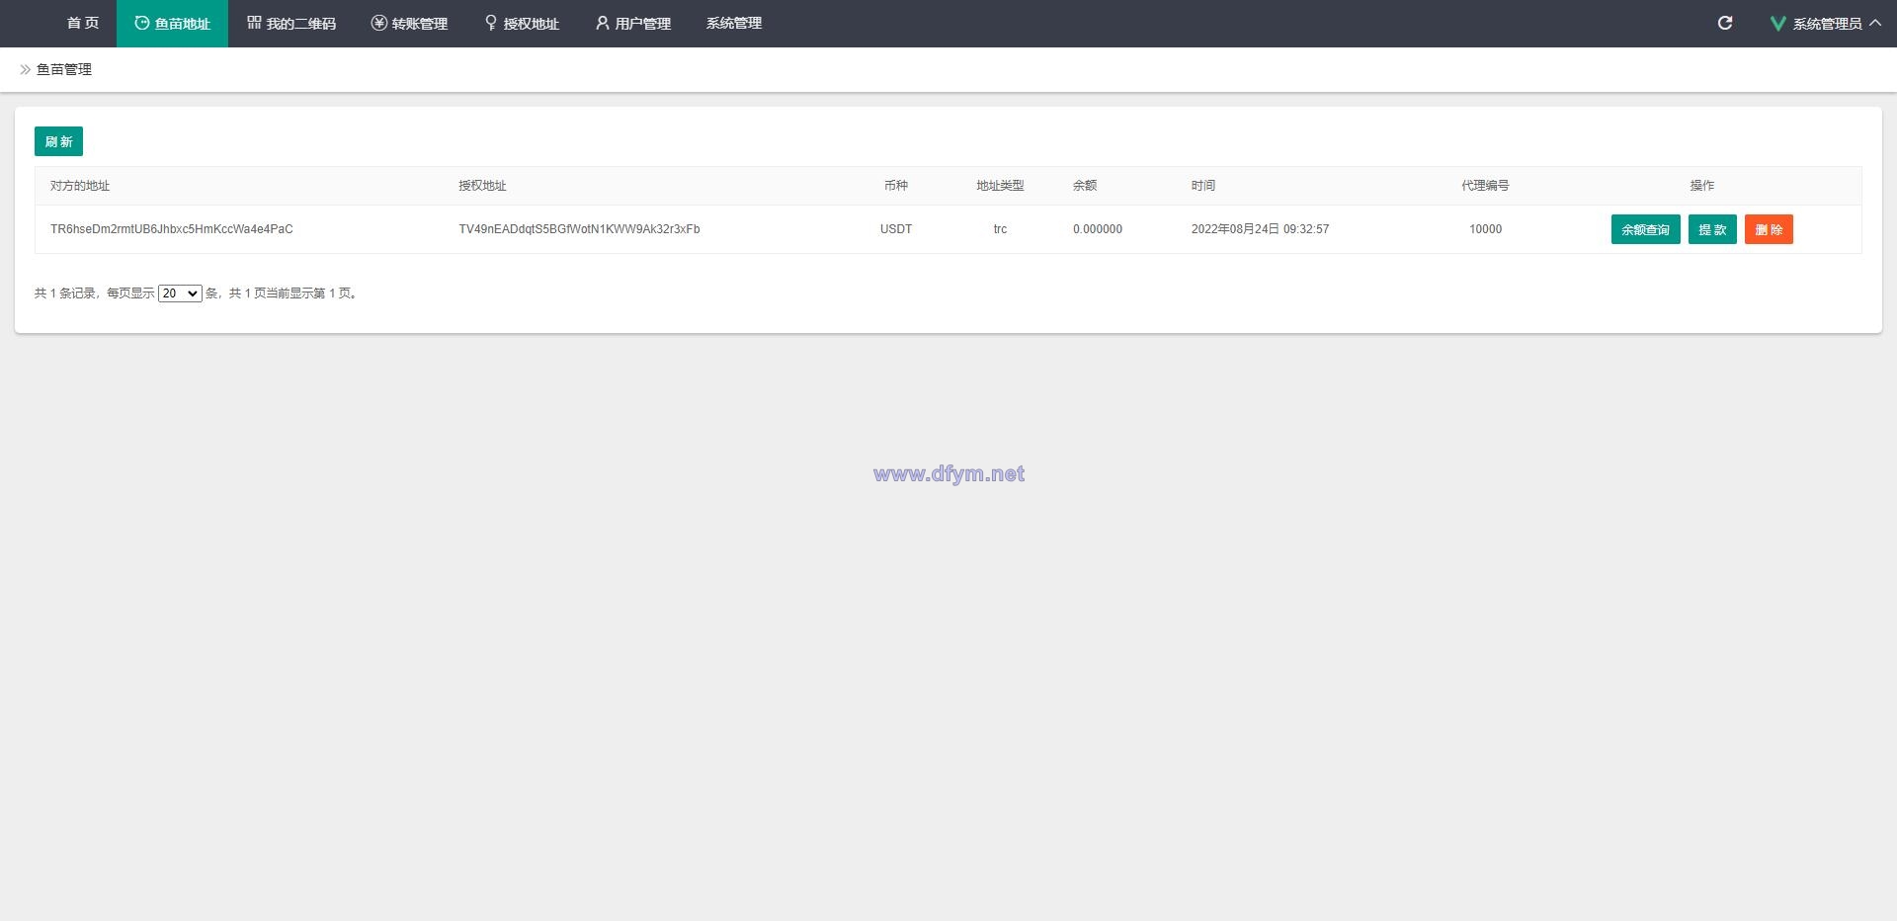This screenshot has width=1897, height=921.
Task: Open 系统管理 menu
Action: [734, 23]
